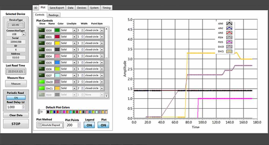This screenshot has height=145, width=269.
Task: Open the Readings sub-tab
Action: click(x=54, y=15)
